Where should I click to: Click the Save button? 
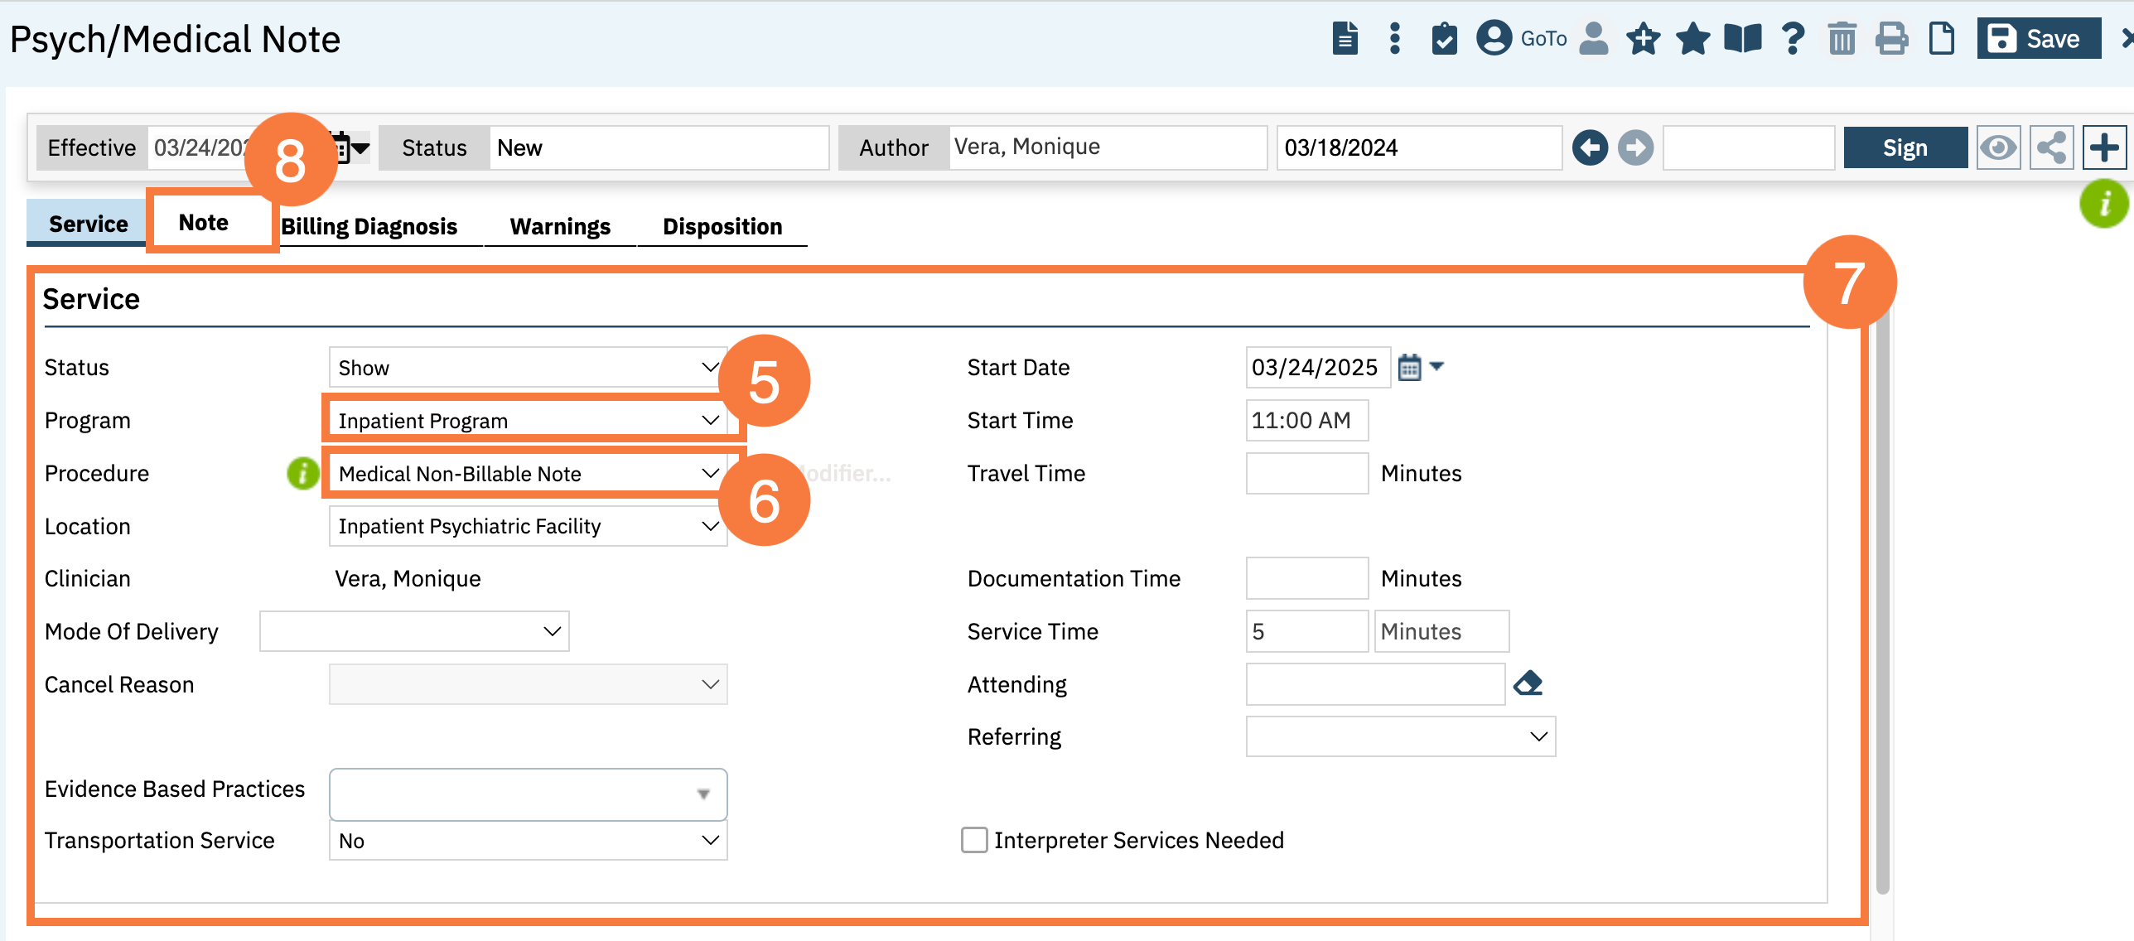coord(2038,39)
